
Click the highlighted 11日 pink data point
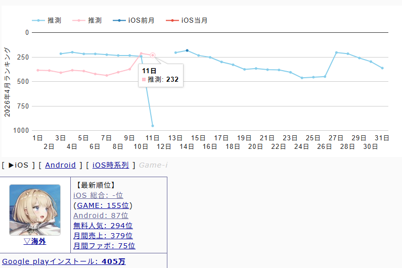(153, 56)
